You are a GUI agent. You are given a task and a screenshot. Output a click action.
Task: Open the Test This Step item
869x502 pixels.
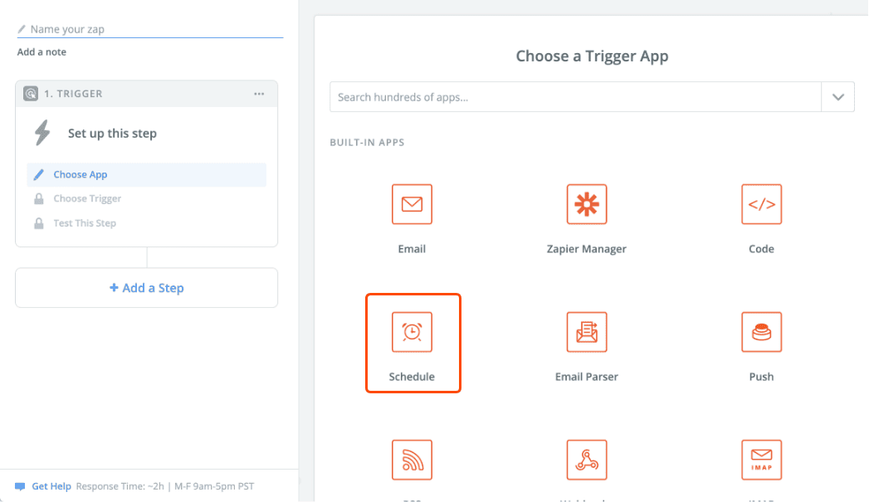pos(85,223)
